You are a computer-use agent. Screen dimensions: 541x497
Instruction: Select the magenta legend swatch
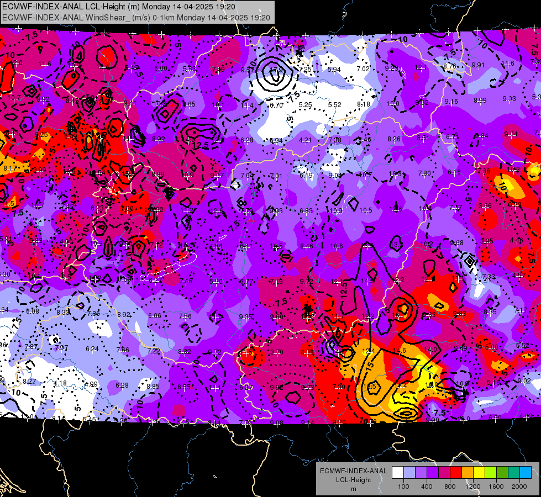pos(444,473)
